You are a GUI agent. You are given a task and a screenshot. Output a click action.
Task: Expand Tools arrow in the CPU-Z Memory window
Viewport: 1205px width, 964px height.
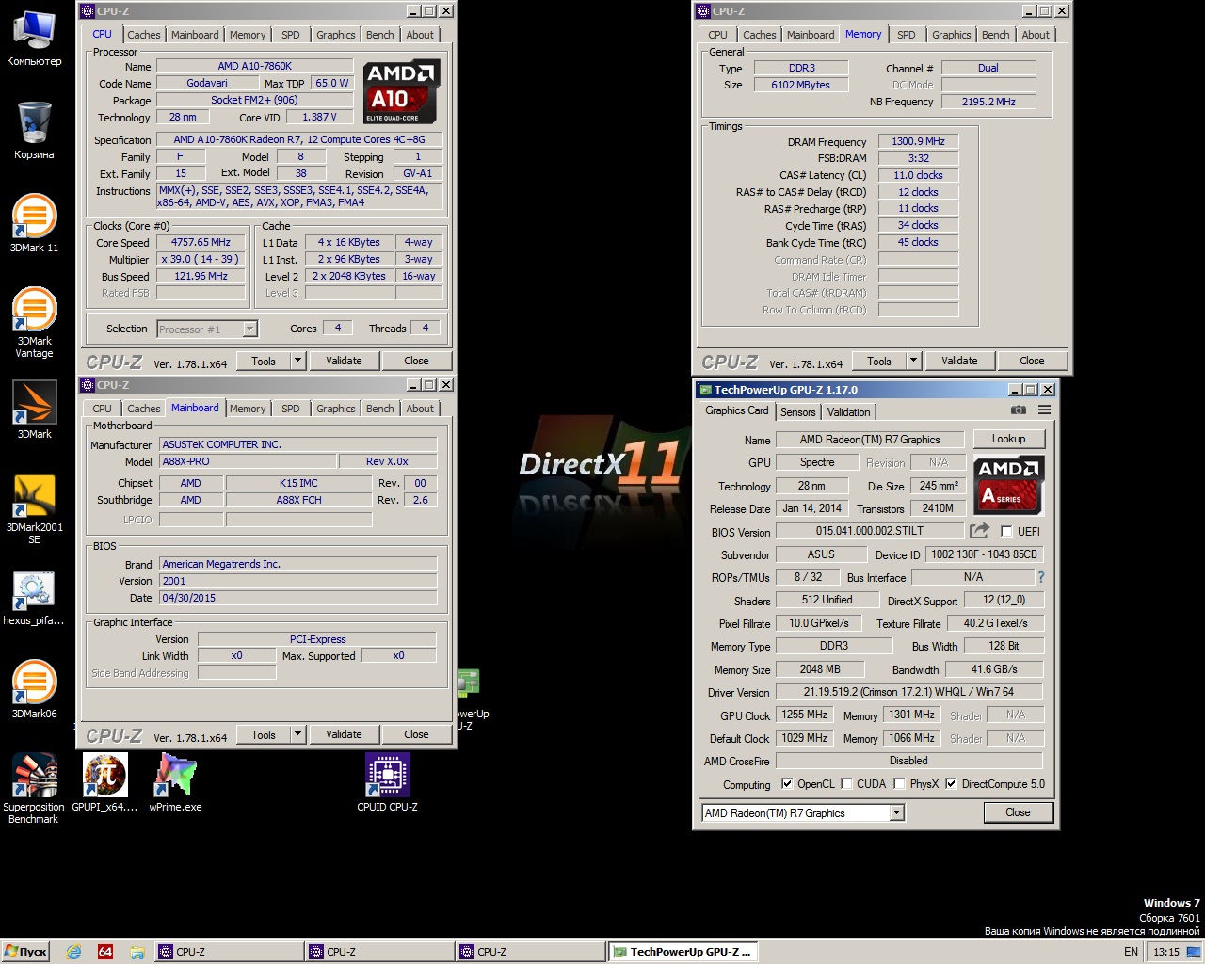click(913, 361)
